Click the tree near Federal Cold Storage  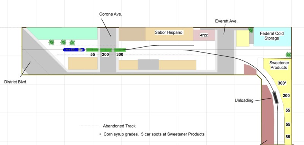pyautogui.click(x=251, y=30)
